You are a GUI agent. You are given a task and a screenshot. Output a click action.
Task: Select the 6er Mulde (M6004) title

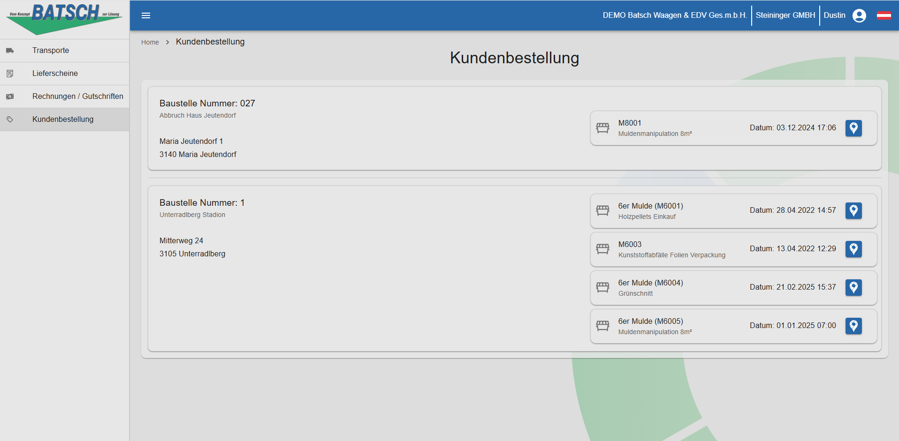pyautogui.click(x=651, y=283)
